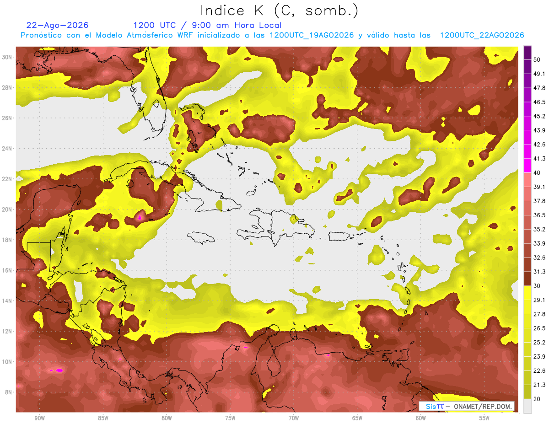Click the colorbar value 47.8
The image size is (549, 424).
tap(539, 88)
